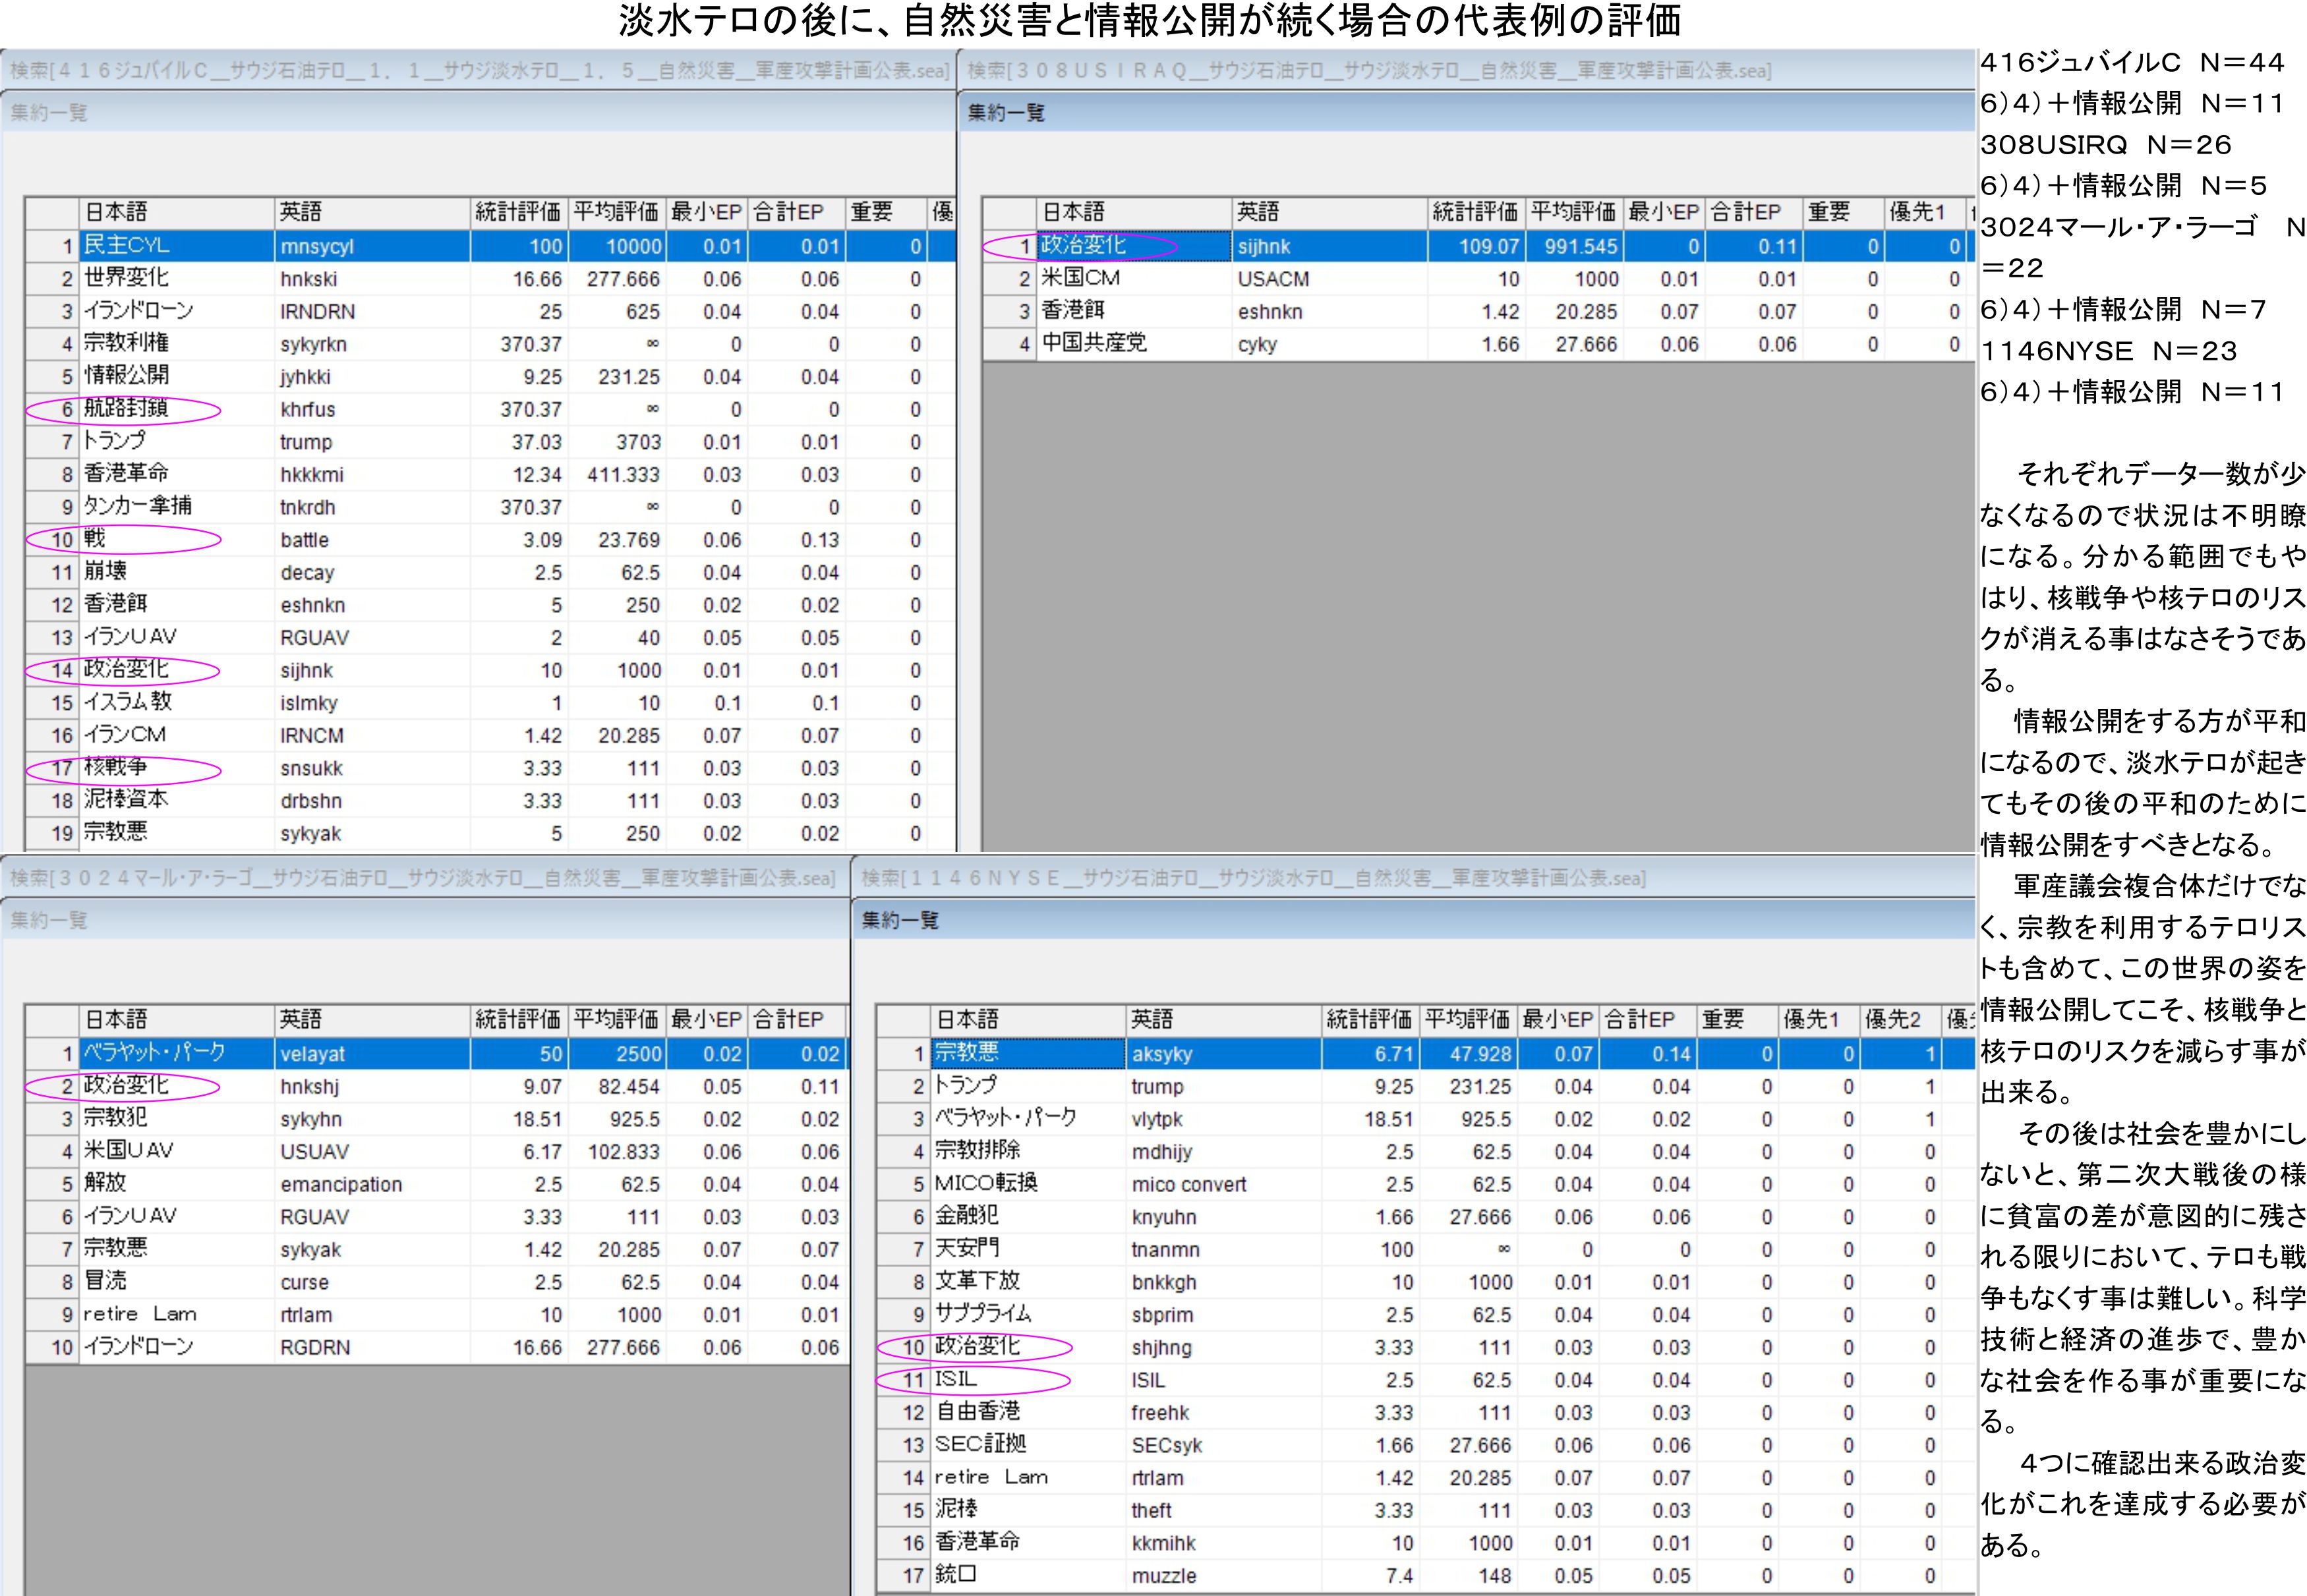Click the タンカー拿捕 row entry
The height and width of the screenshot is (1596, 2307).
137,507
